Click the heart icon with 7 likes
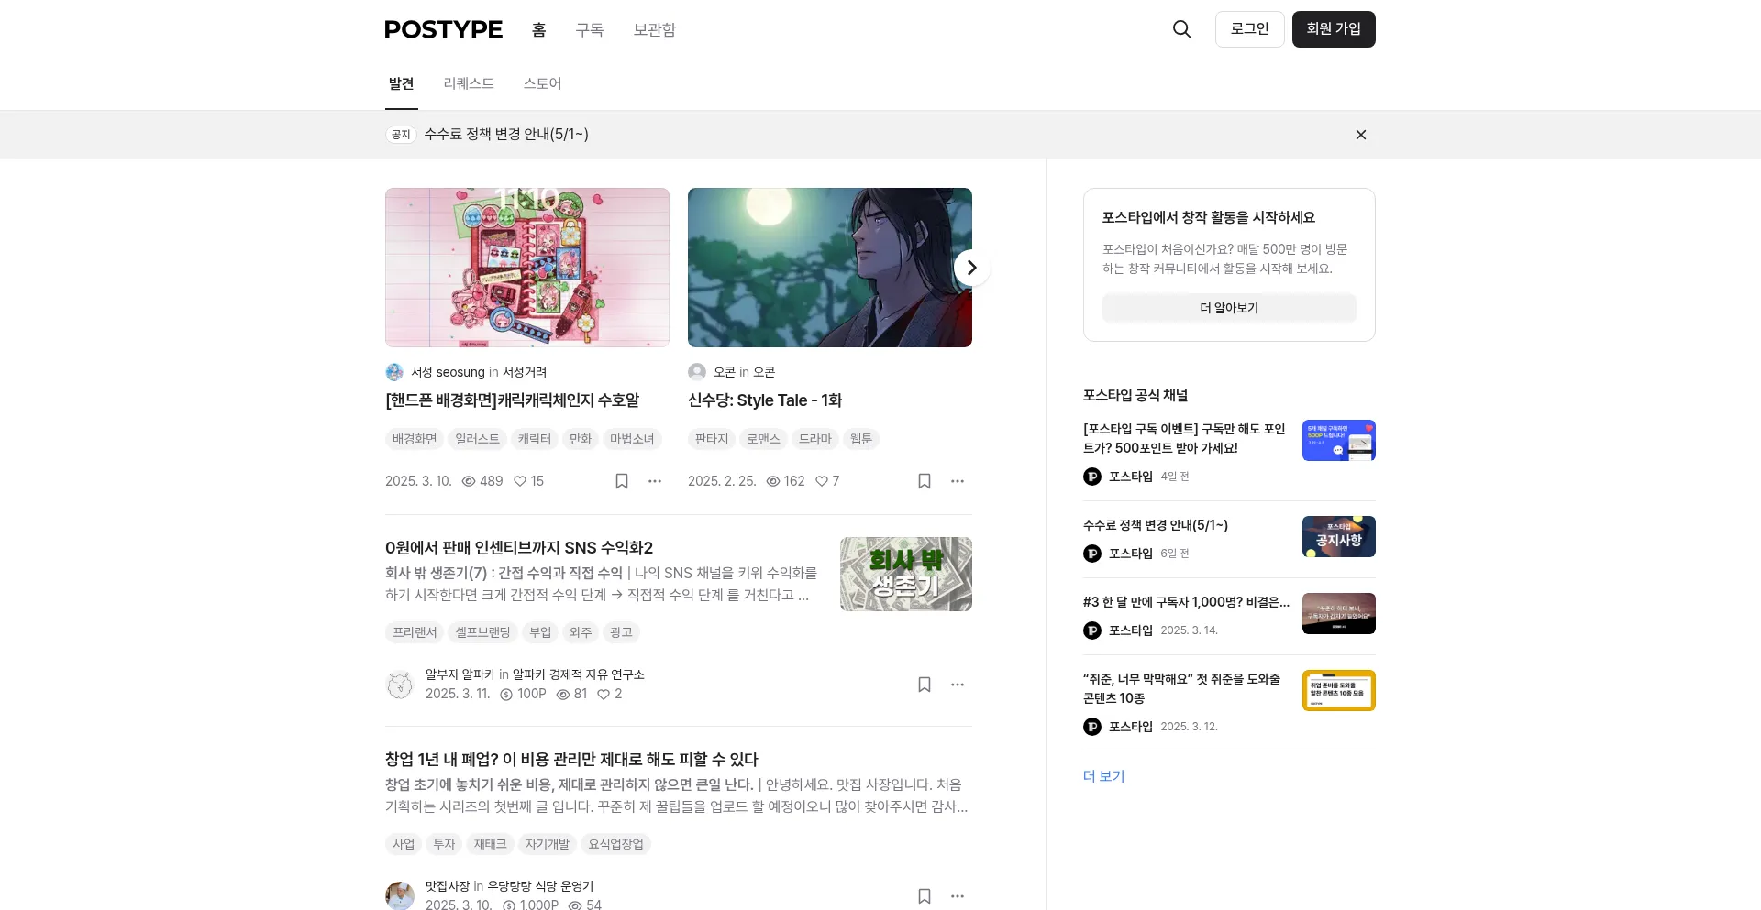1761x910 pixels. point(822,481)
